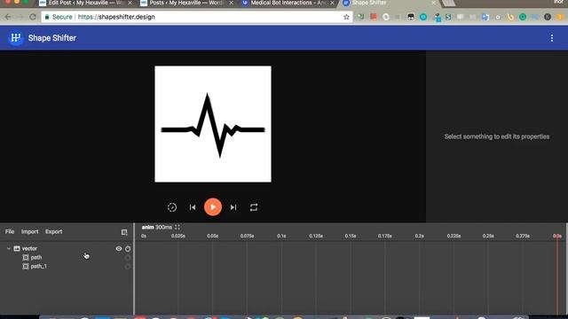Reload the page in browser
The image size is (568, 319).
33,17
